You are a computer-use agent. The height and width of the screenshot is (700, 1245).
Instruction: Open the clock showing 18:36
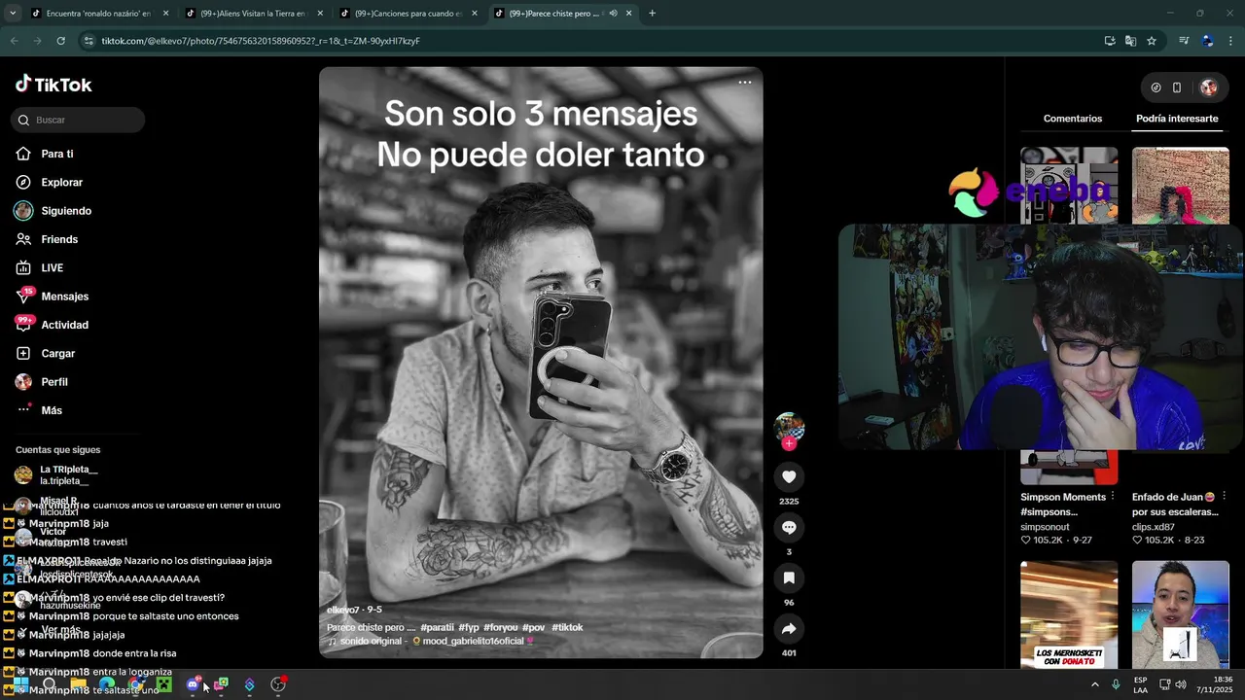click(1215, 684)
